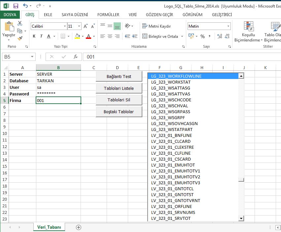This screenshot has width=281, height=232.
Task: Increase decimal places
Action: click(x=220, y=37)
